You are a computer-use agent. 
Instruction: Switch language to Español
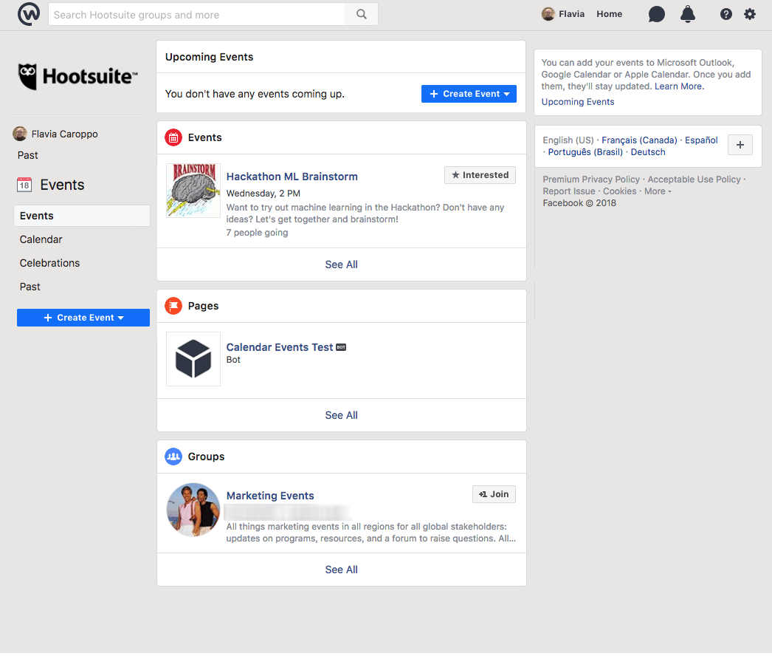coord(701,140)
